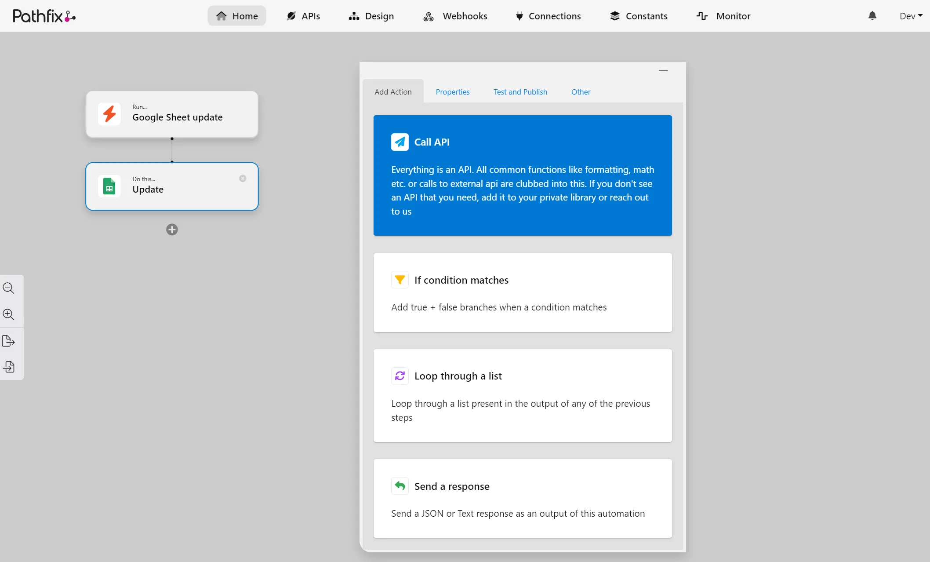This screenshot has height=562, width=930.
Task: Choose the Loop through a list card
Action: pos(523,395)
